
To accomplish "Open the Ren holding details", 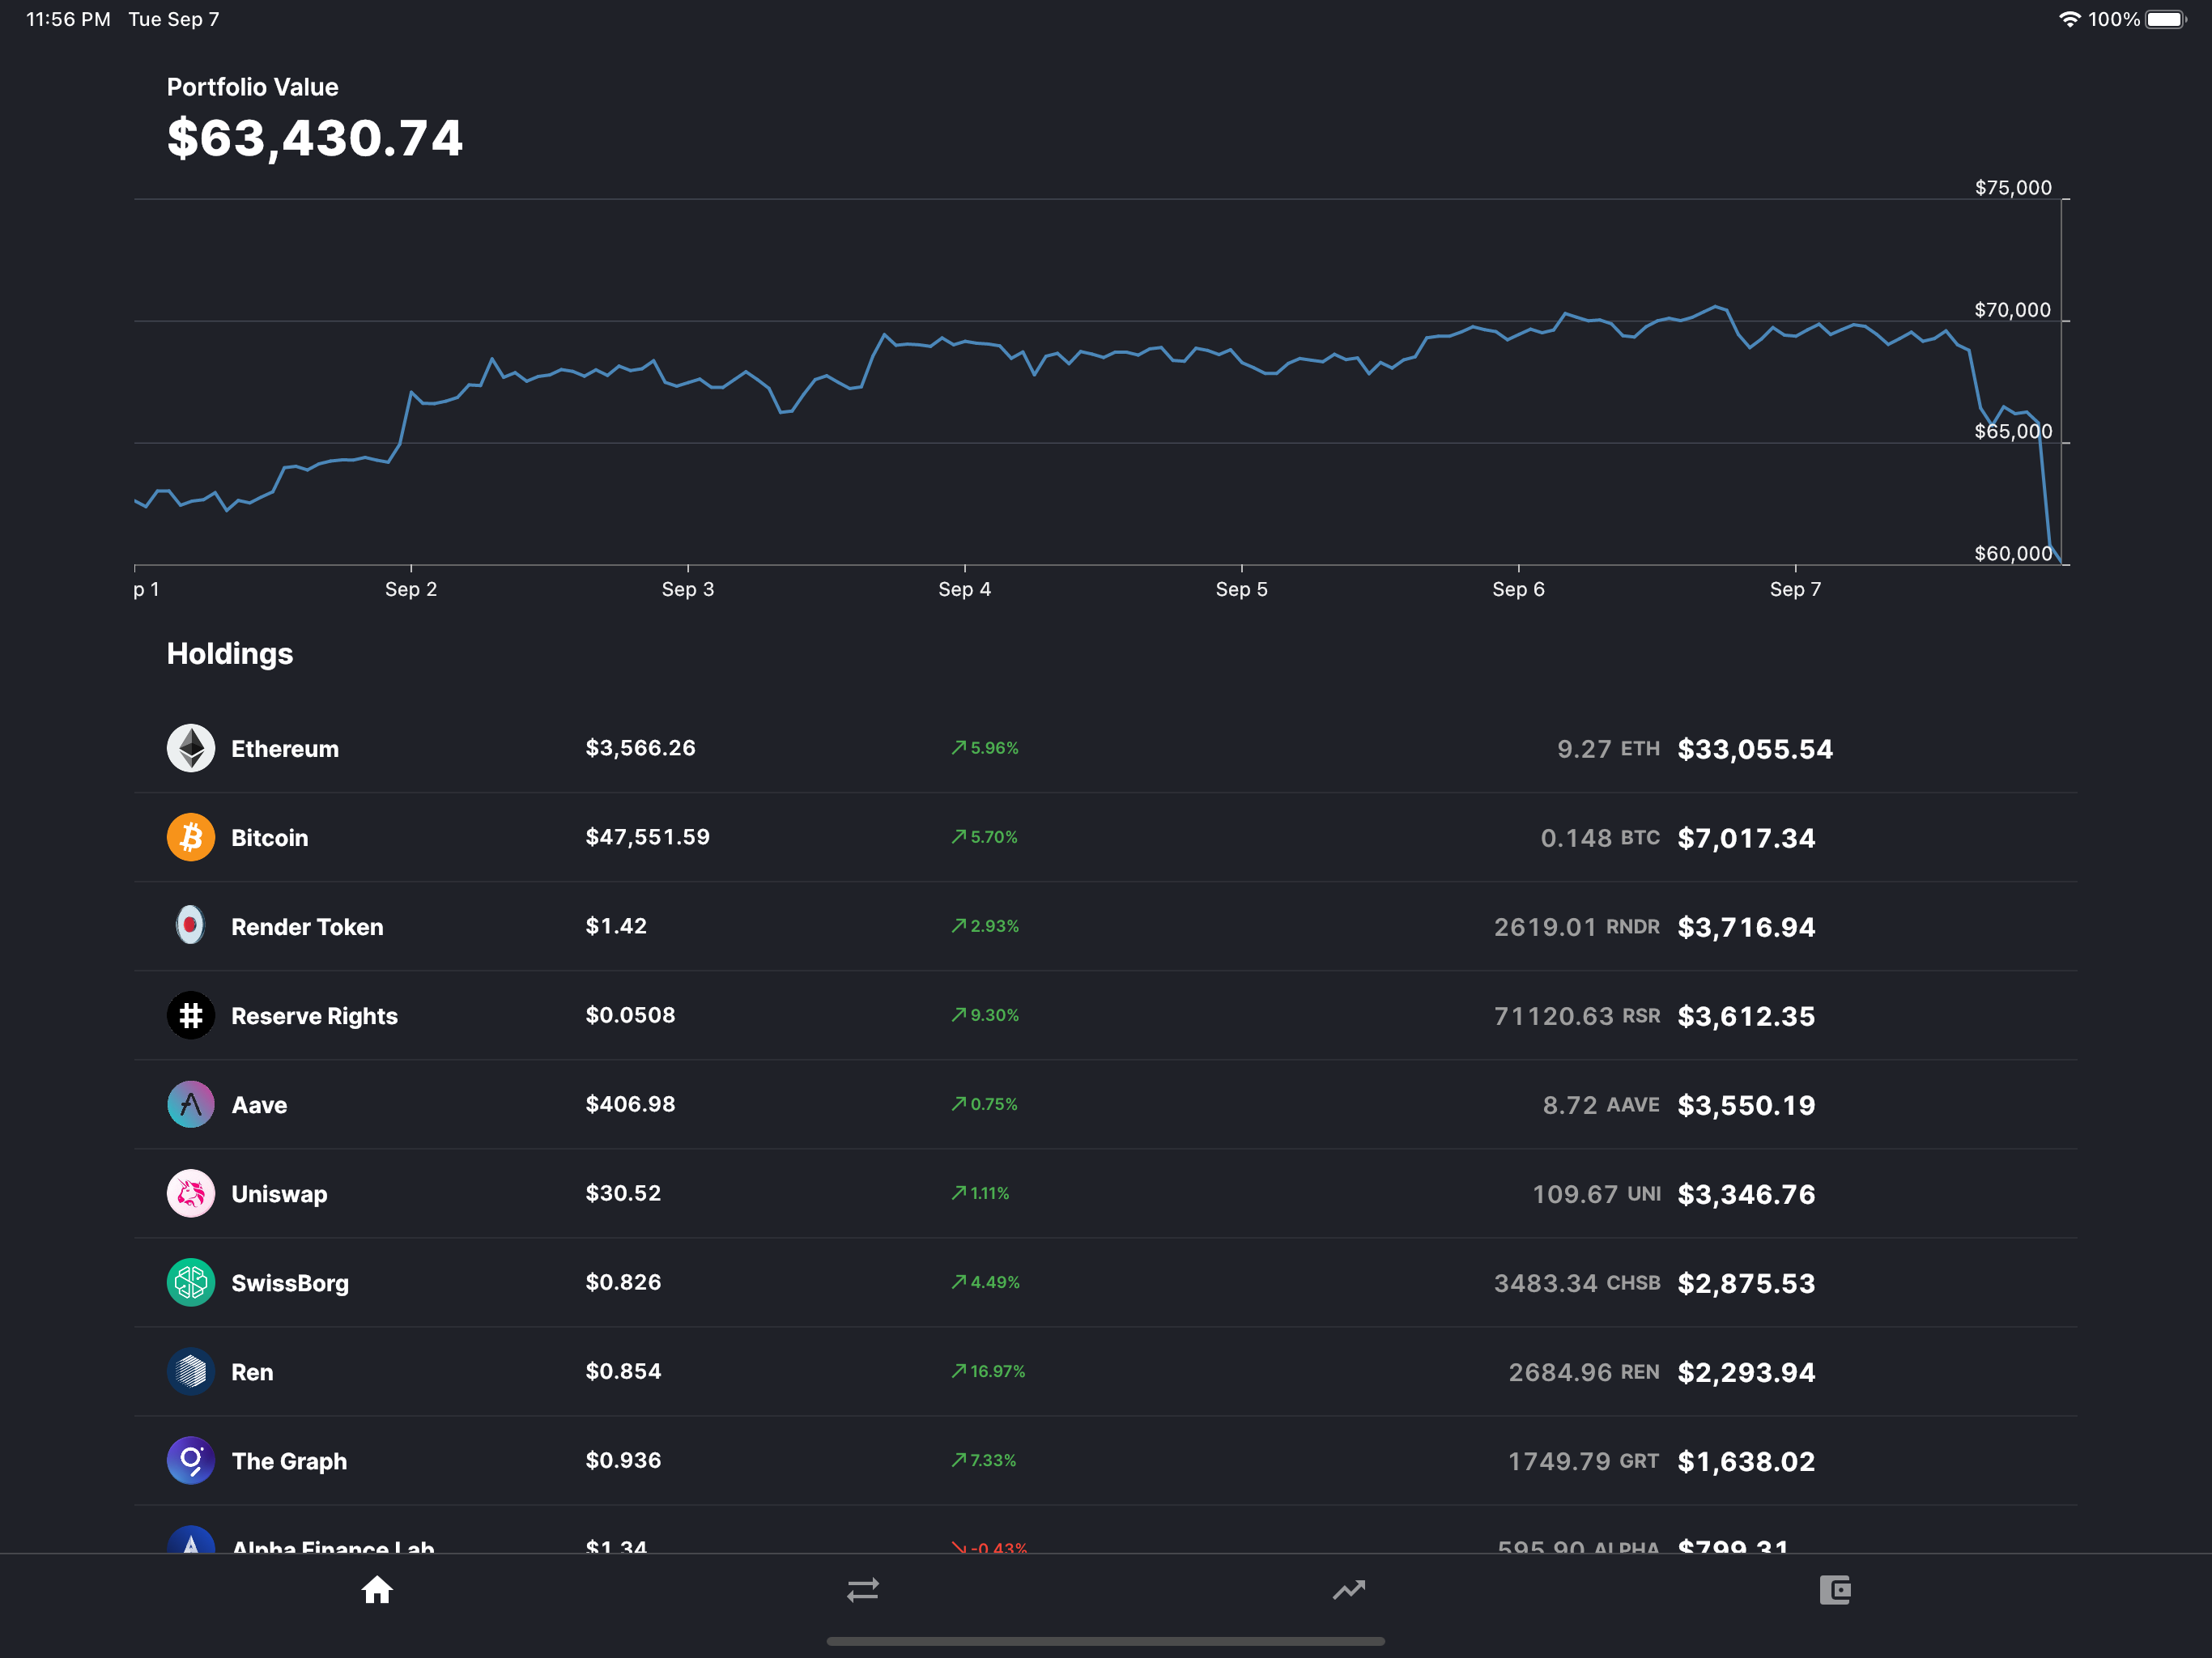I will [x=1100, y=1371].
